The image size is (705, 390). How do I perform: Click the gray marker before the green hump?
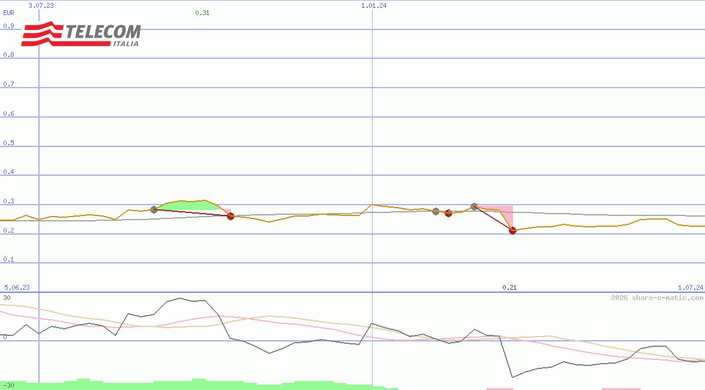[x=154, y=209]
